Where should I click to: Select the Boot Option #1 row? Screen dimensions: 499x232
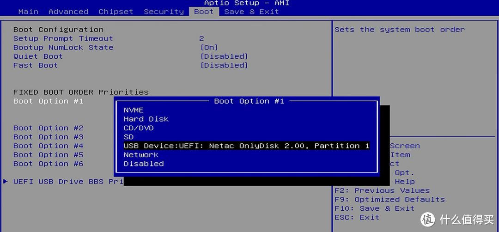48,101
